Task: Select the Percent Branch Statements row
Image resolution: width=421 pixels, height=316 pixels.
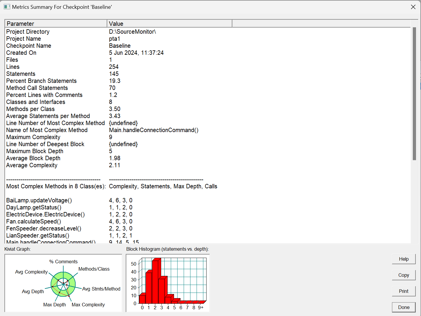Action: pos(207,81)
